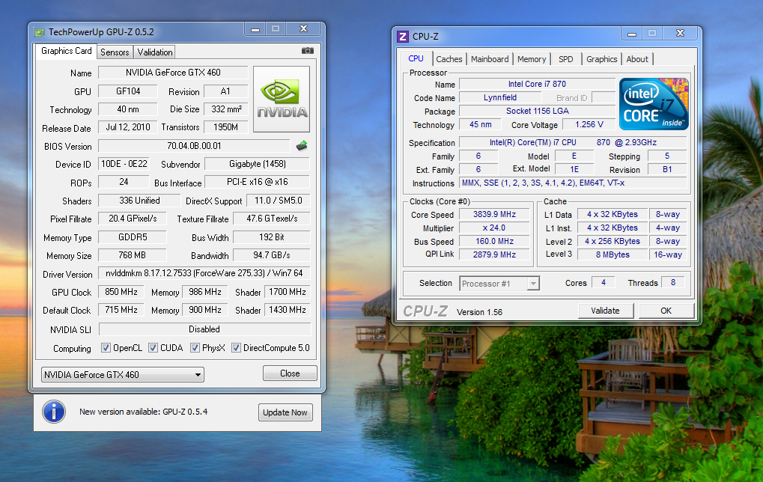The height and width of the screenshot is (482, 763).
Task: Click the blue info icon for the update notice
Action: [x=53, y=412]
